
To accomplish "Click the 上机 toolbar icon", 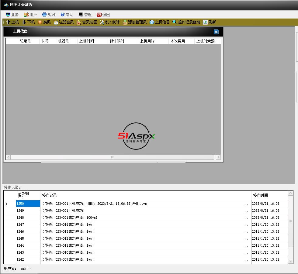I will point(12,22).
